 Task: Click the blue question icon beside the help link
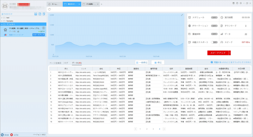click(x=212, y=62)
